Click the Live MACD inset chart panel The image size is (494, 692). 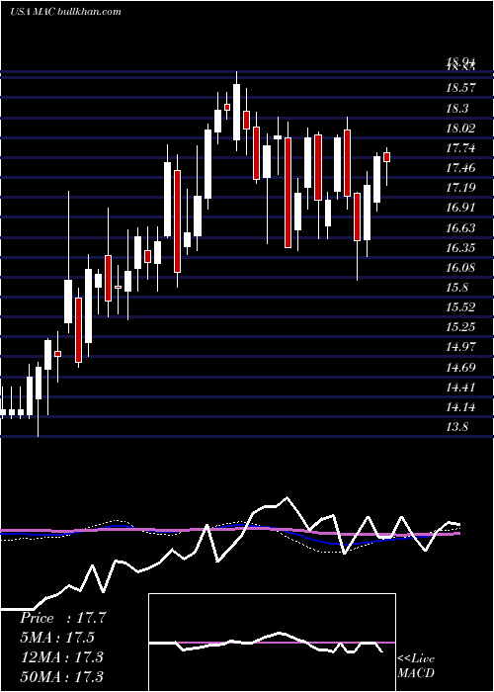272,643
